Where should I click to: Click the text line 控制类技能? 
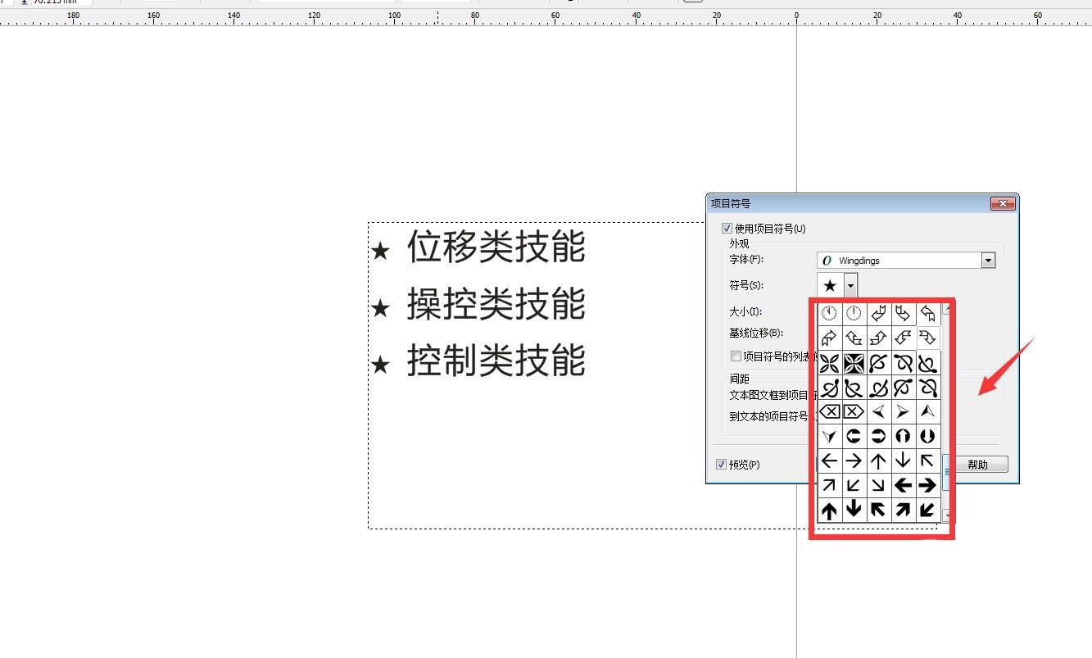click(496, 361)
